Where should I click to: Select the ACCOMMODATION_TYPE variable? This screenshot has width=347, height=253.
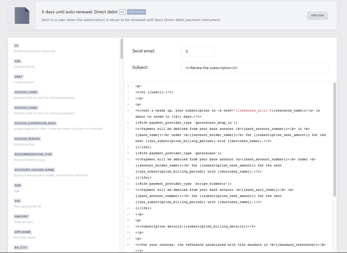pyautogui.click(x=33, y=154)
